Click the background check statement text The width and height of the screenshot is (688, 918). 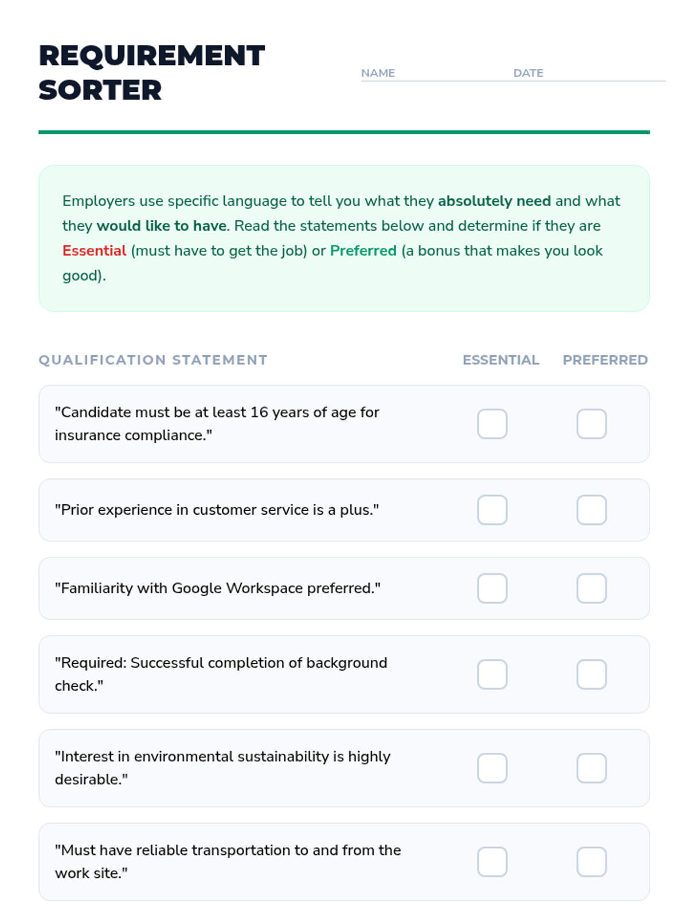click(221, 674)
